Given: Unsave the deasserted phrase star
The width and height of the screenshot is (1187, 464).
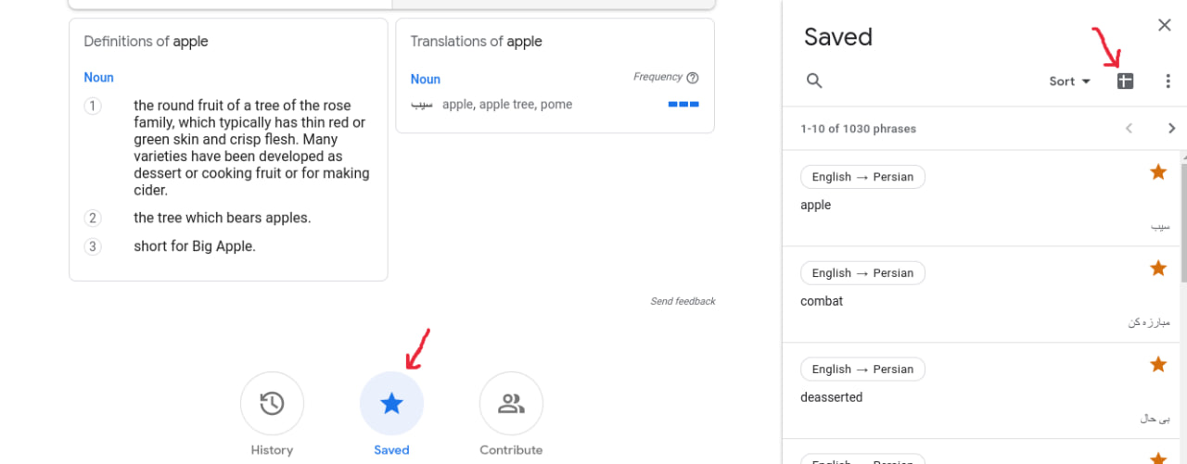Looking at the screenshot, I should tap(1158, 364).
